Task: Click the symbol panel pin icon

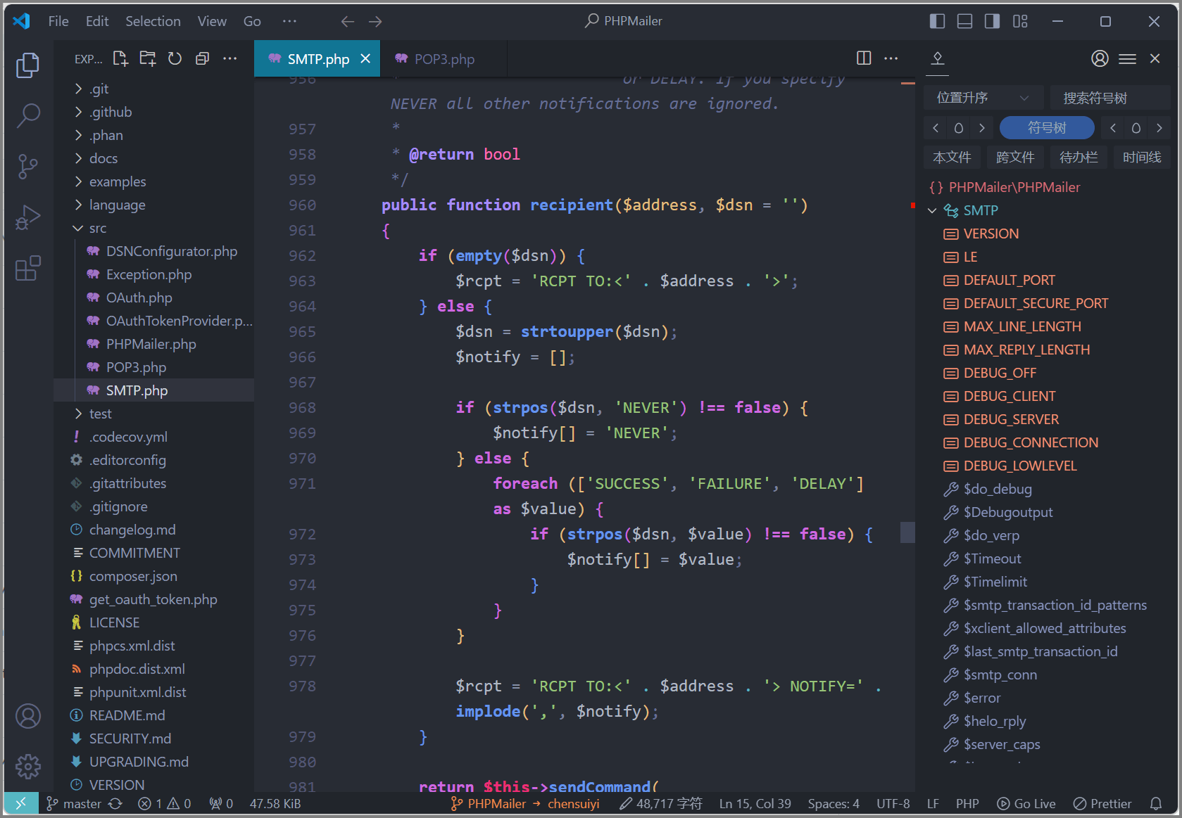Action: tap(938, 58)
